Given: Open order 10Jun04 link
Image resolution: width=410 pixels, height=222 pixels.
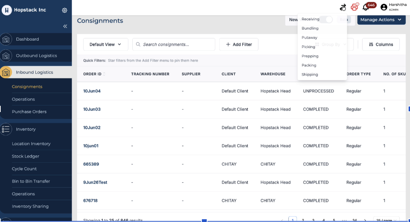Looking at the screenshot, I should pyautogui.click(x=92, y=91).
